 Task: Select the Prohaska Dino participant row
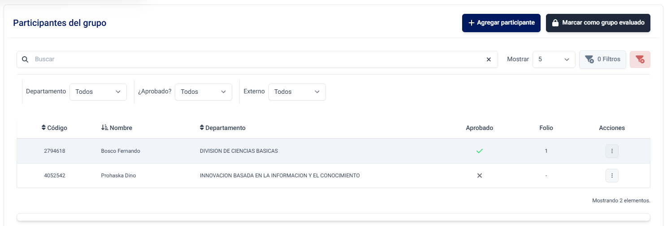[118, 176]
